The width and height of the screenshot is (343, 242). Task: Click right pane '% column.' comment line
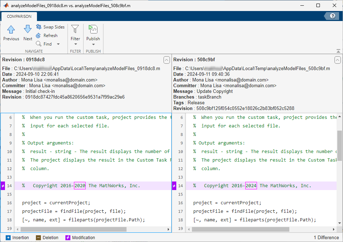pos(207,169)
